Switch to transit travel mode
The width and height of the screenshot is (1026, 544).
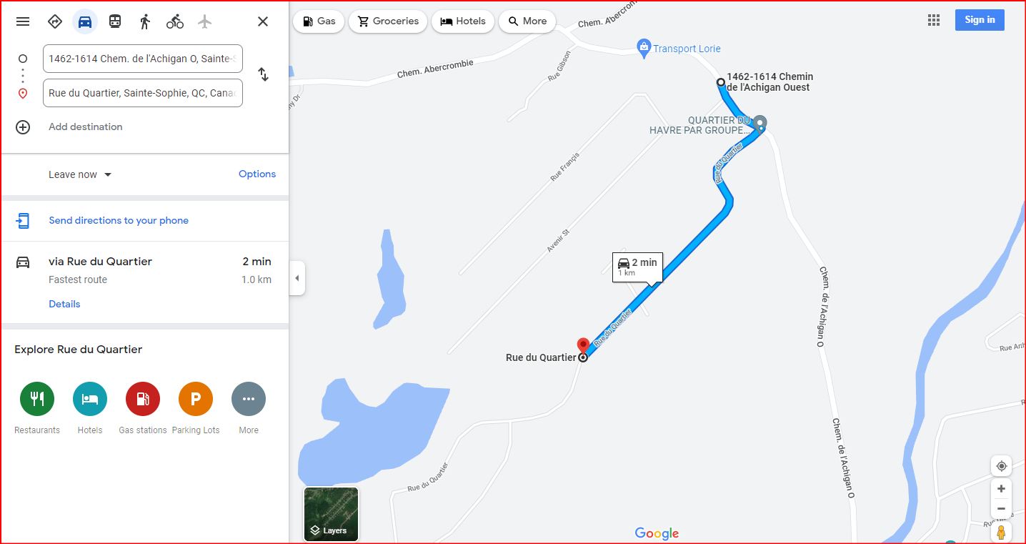[115, 21]
